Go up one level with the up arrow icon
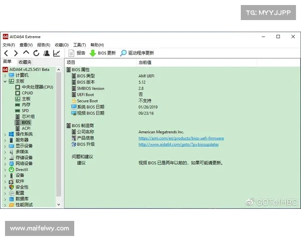 pos(26,52)
